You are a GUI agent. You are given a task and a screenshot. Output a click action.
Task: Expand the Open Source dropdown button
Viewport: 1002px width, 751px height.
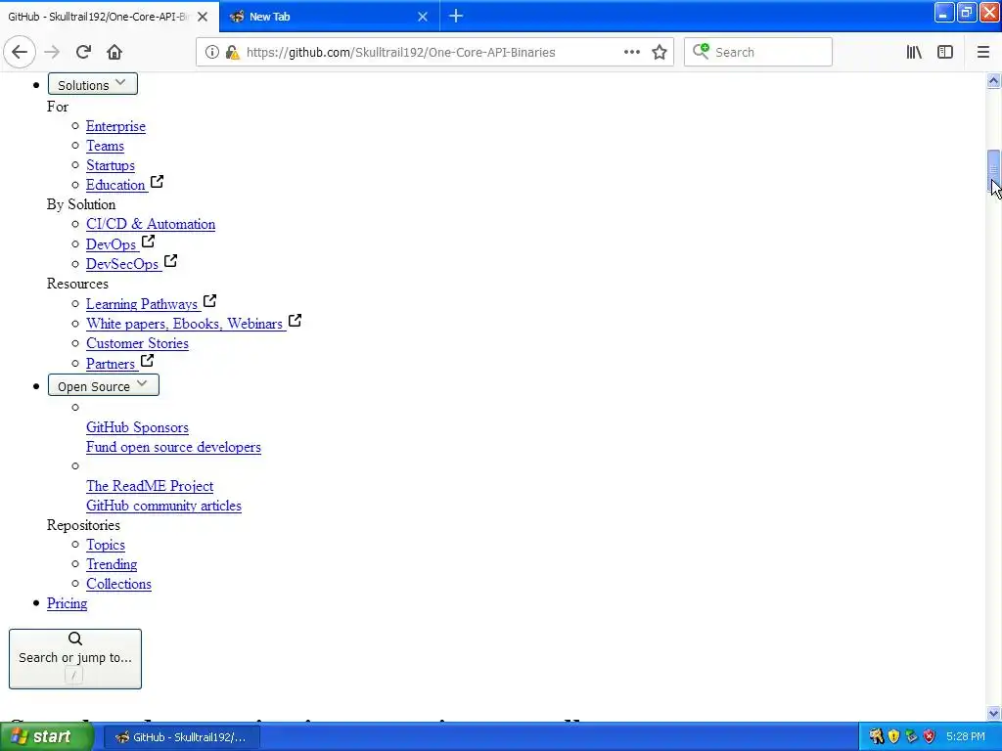pyautogui.click(x=104, y=385)
